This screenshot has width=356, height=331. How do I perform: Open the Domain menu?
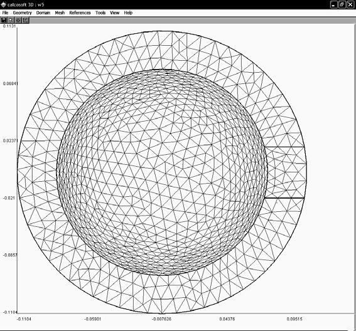point(43,13)
